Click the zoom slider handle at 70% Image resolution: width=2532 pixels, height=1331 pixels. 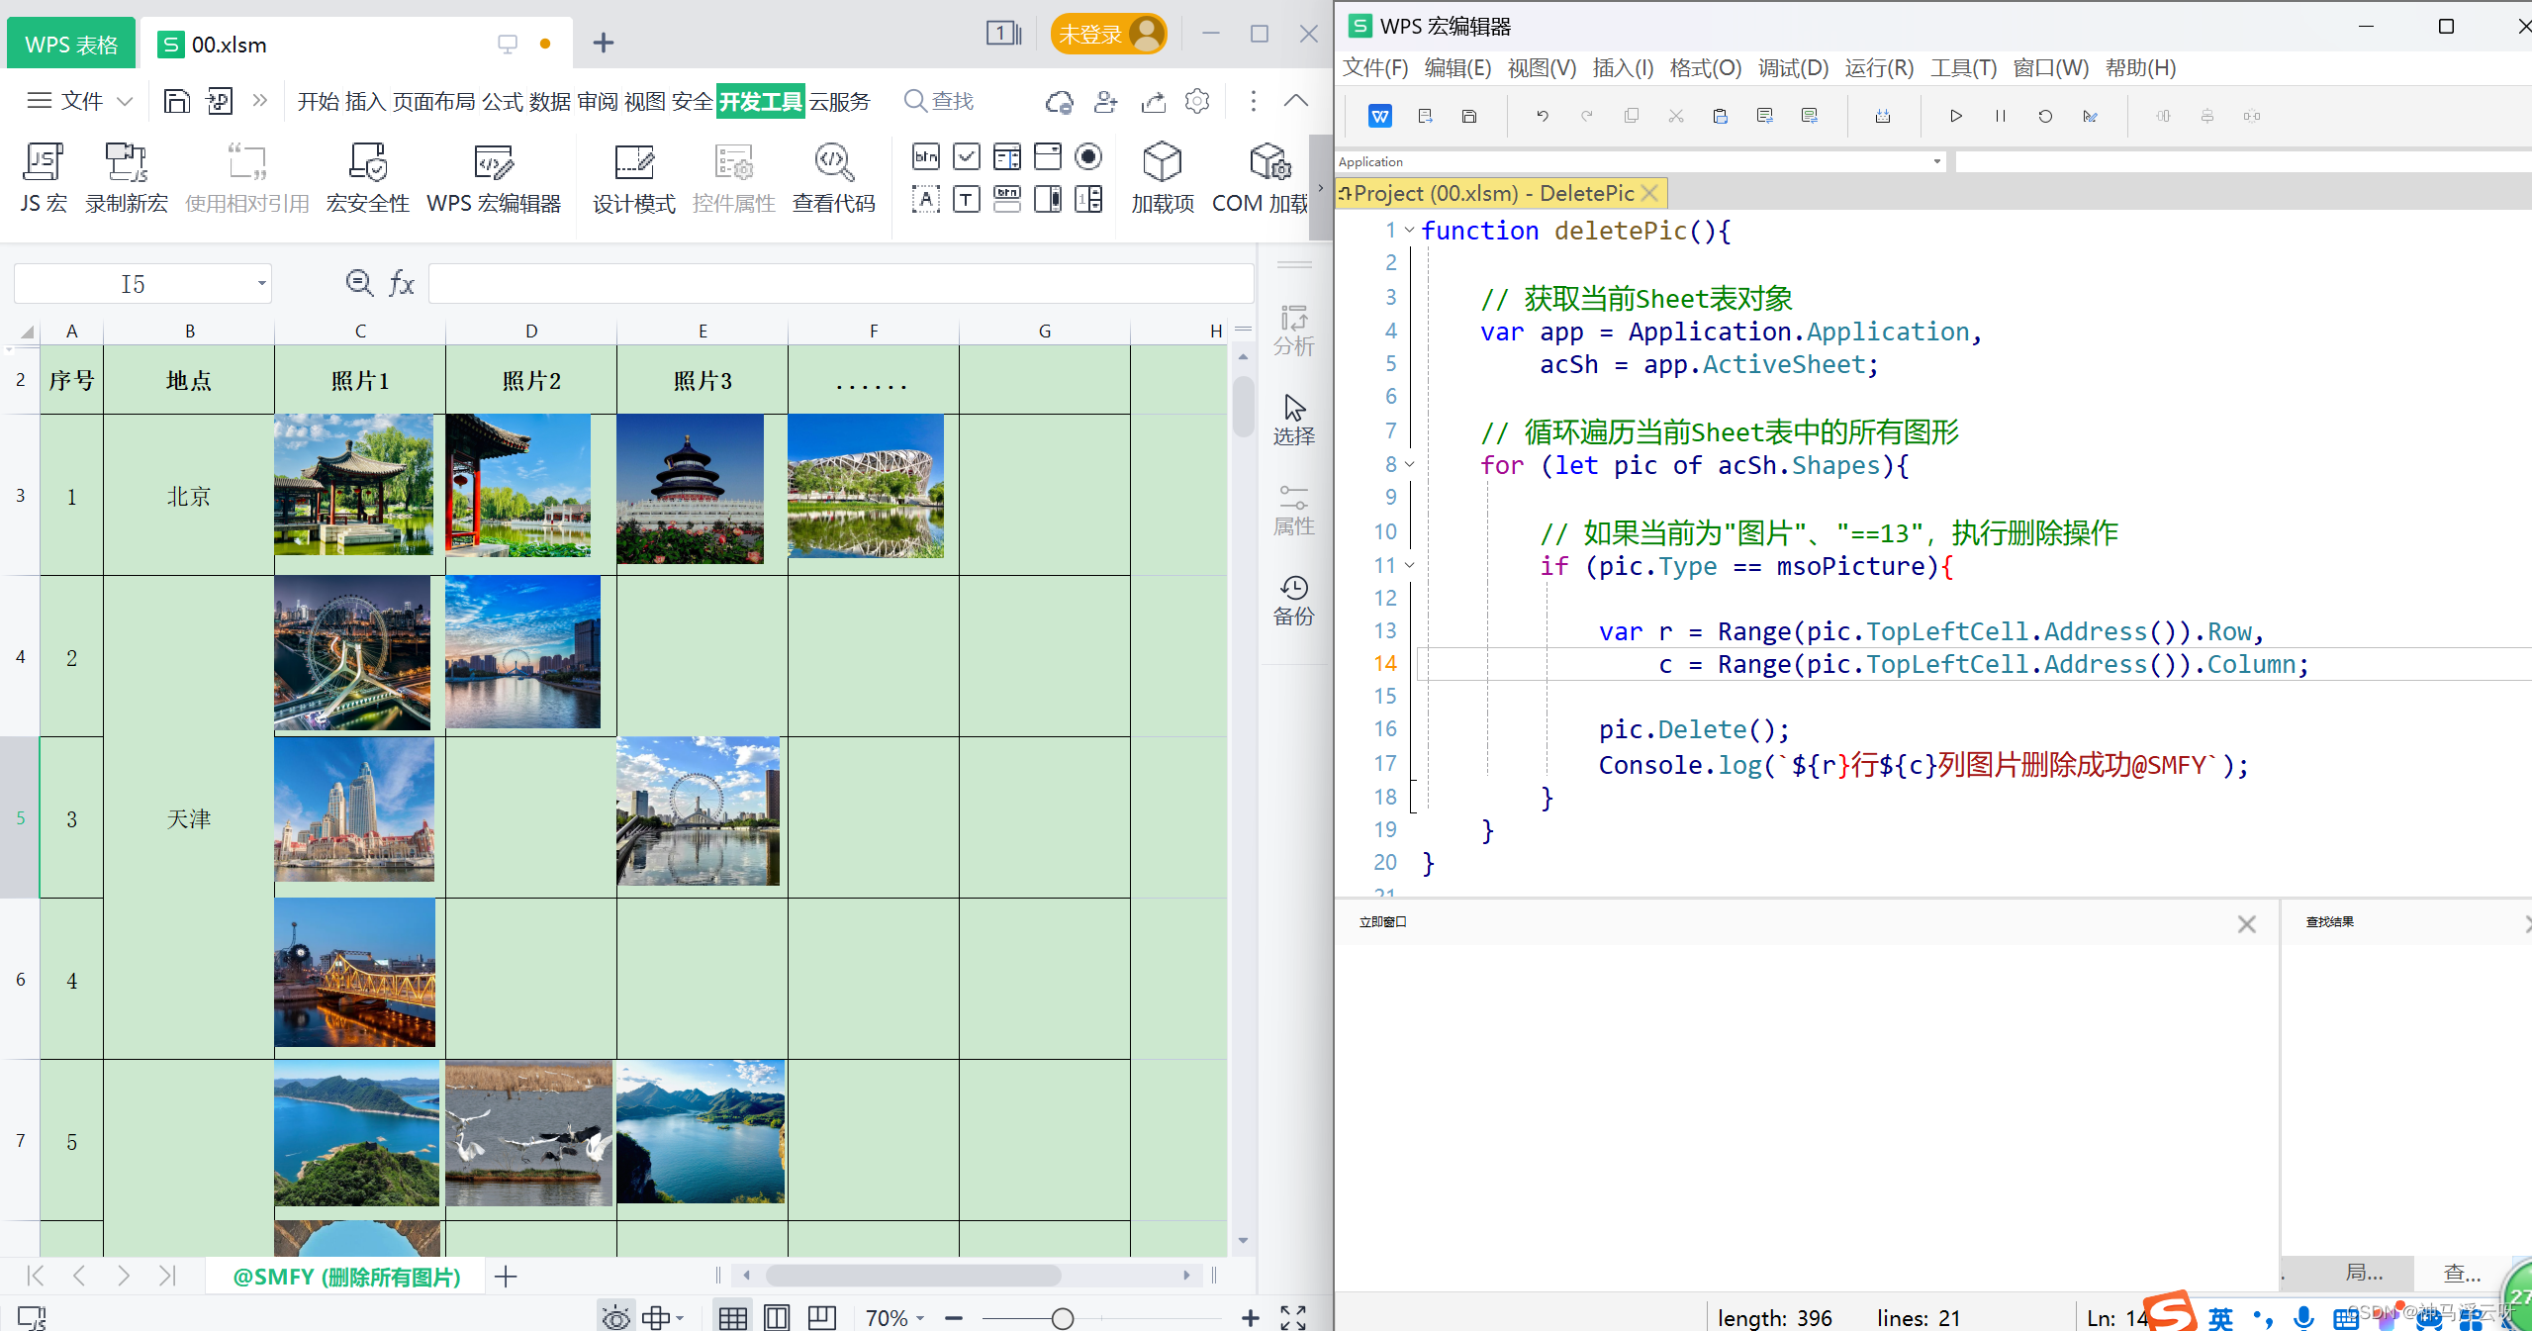pos(1062,1318)
